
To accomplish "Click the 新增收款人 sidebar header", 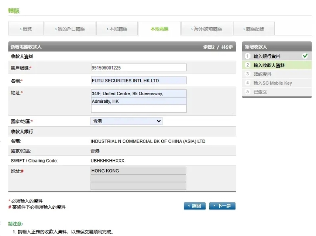I will pyautogui.click(x=277, y=47).
